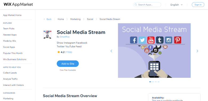Show next carousel image arrow

[197, 51]
